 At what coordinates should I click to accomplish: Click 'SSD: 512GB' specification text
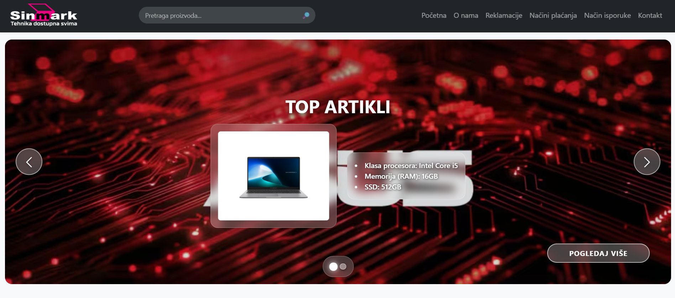[383, 187]
